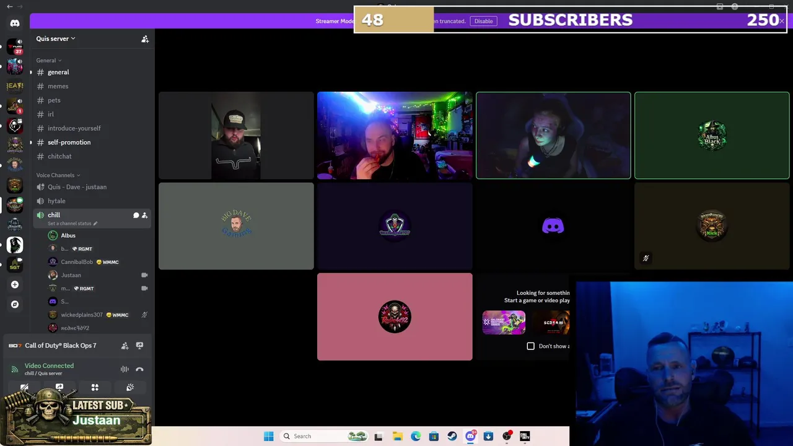This screenshot has height=446, width=793.
Task: Expand the Quis server dropdown menu
Action: pos(56,38)
